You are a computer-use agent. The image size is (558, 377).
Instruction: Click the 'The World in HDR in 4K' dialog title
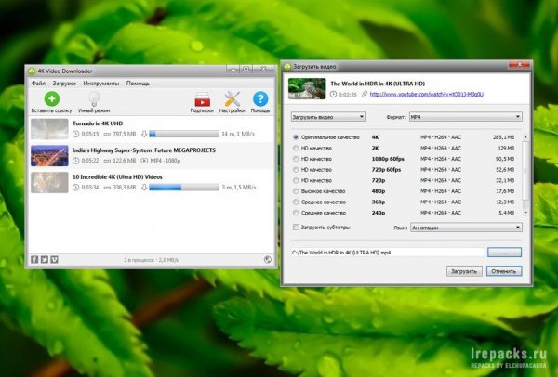point(378,84)
